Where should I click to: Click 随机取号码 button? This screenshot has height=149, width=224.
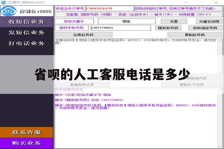click(x=168, y=28)
